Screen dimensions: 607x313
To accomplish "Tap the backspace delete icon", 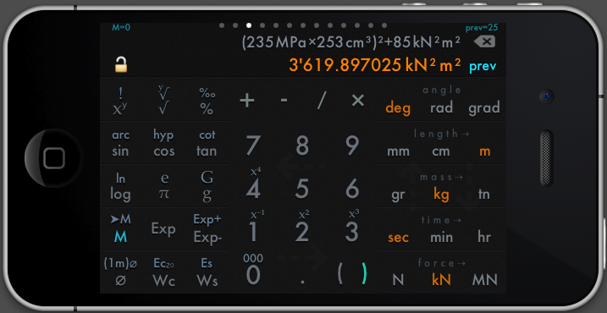I will 484,41.
